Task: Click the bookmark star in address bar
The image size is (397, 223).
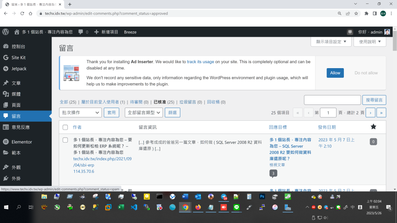Action: pos(356,13)
